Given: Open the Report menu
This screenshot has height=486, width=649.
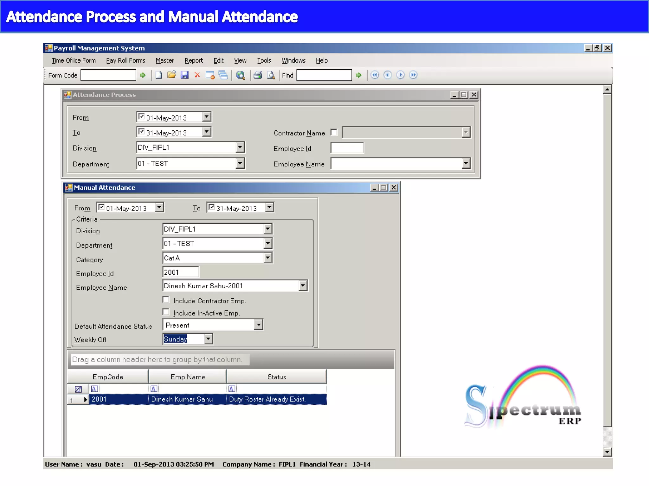Looking at the screenshot, I should [194, 60].
